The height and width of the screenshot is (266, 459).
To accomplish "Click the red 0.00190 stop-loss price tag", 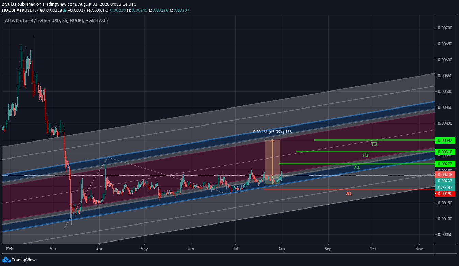I will [x=445, y=193].
